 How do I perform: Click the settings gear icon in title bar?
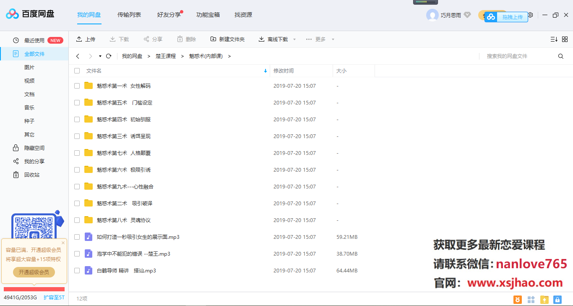pyautogui.click(x=530, y=15)
